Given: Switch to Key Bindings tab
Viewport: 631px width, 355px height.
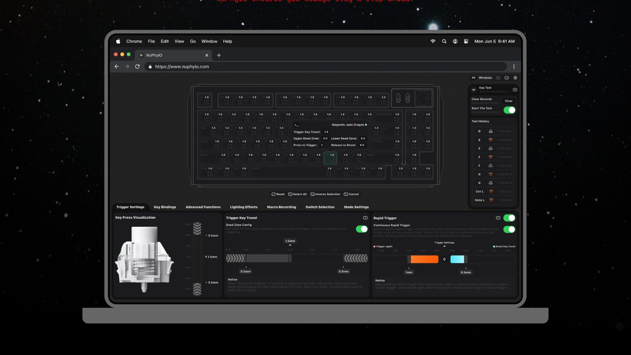Looking at the screenshot, I should (x=165, y=207).
